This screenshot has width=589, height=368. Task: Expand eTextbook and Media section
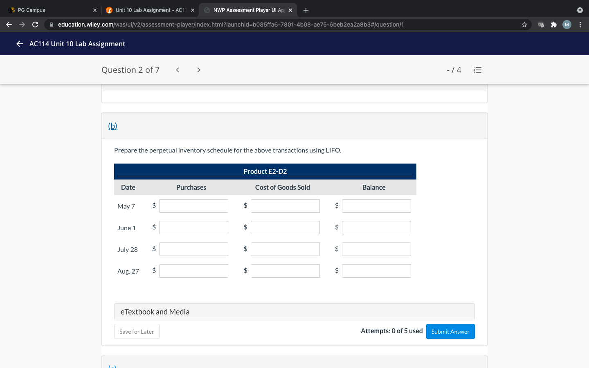(294, 312)
